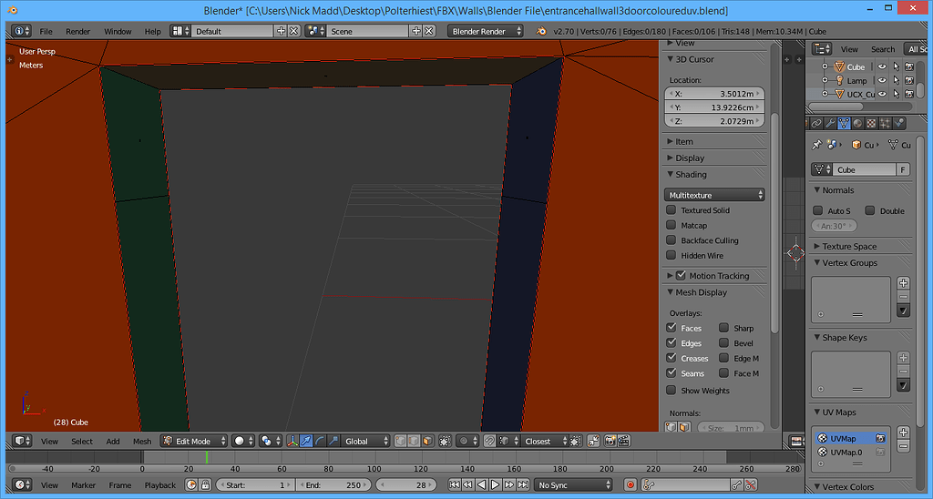Add a new vertex group with plus
This screenshot has height=499, width=933.
[x=903, y=283]
